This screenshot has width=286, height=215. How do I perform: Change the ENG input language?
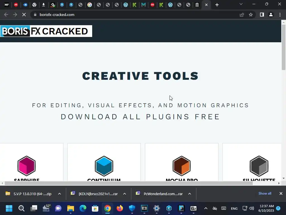point(234,208)
